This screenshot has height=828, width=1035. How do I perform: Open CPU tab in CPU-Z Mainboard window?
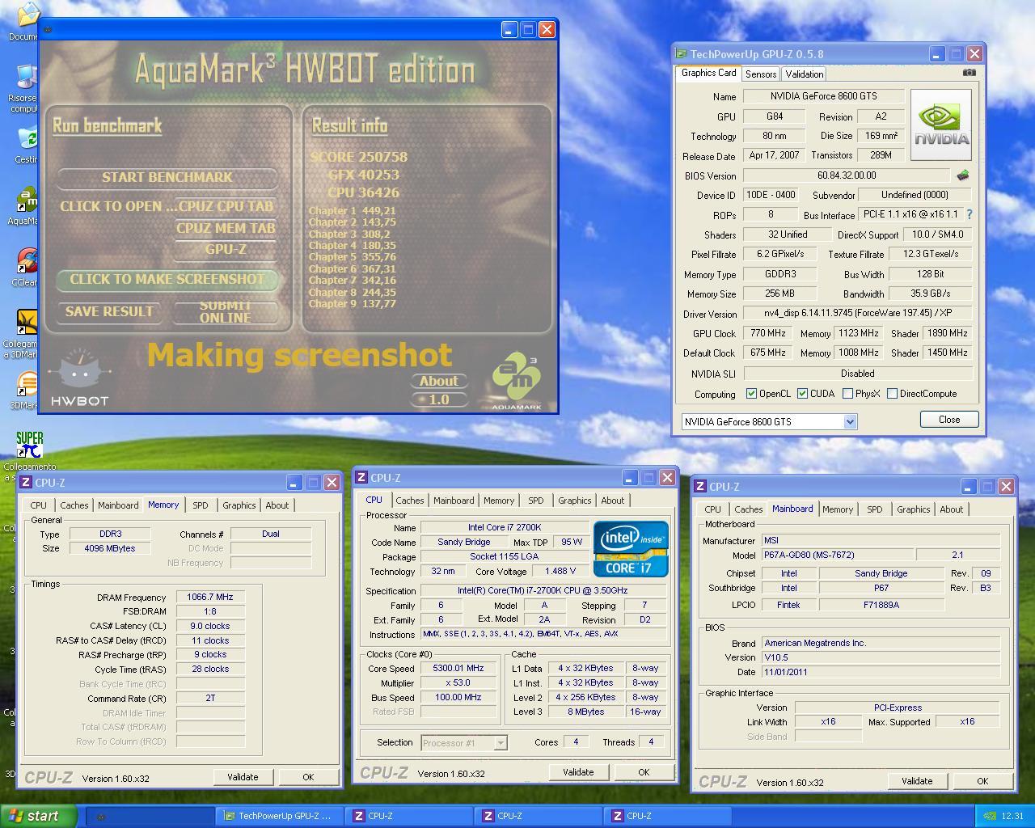click(x=712, y=509)
